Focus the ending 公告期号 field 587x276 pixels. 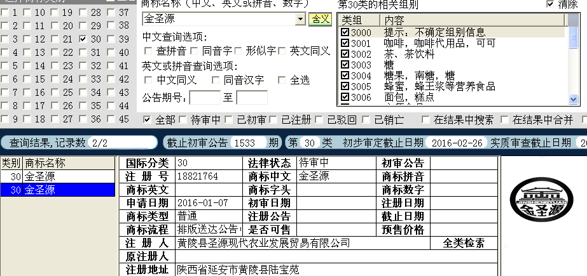252,98
